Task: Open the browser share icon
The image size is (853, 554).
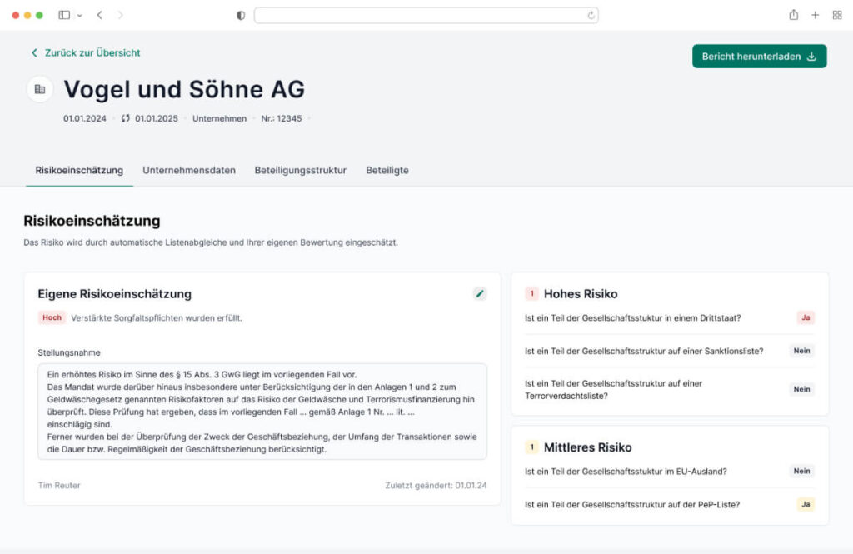Action: [794, 15]
